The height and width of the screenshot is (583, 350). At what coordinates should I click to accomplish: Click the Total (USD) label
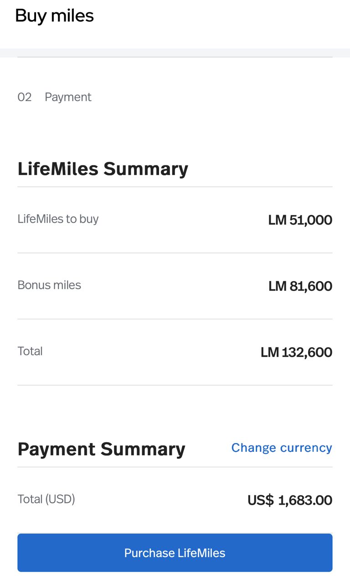pos(46,499)
